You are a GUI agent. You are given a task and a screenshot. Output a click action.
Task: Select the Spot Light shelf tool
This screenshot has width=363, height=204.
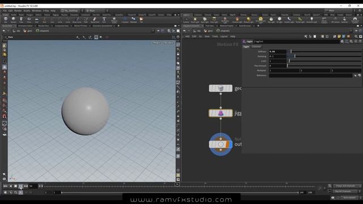[205, 20]
